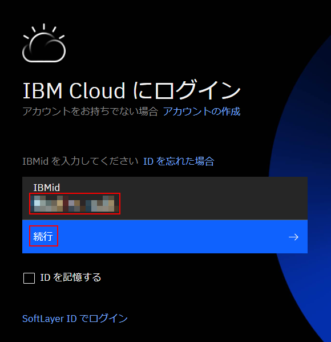Click the 続行 text label

click(43, 236)
